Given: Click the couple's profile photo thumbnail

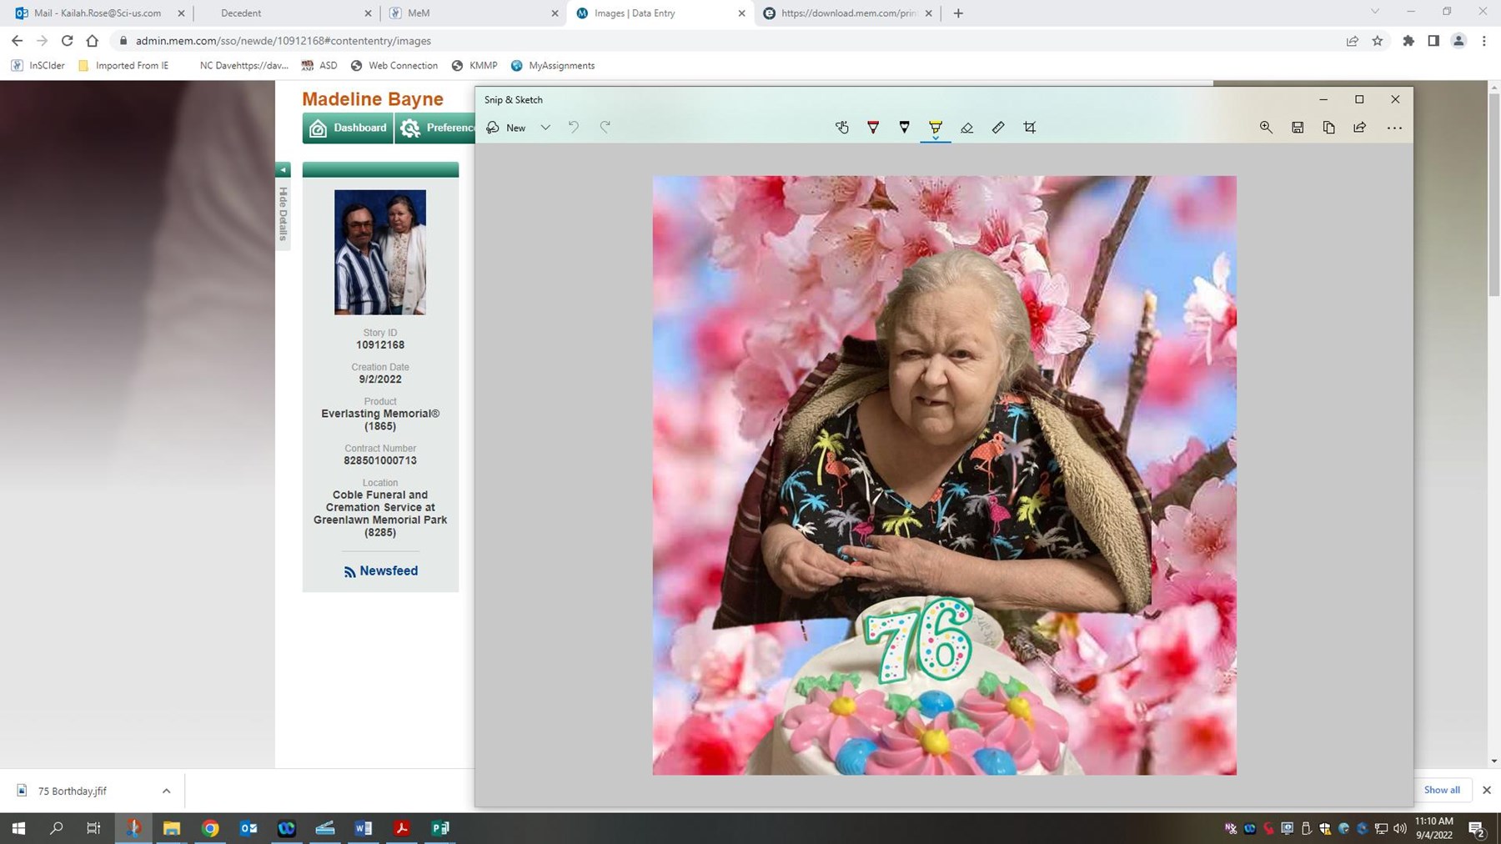Looking at the screenshot, I should coord(380,252).
